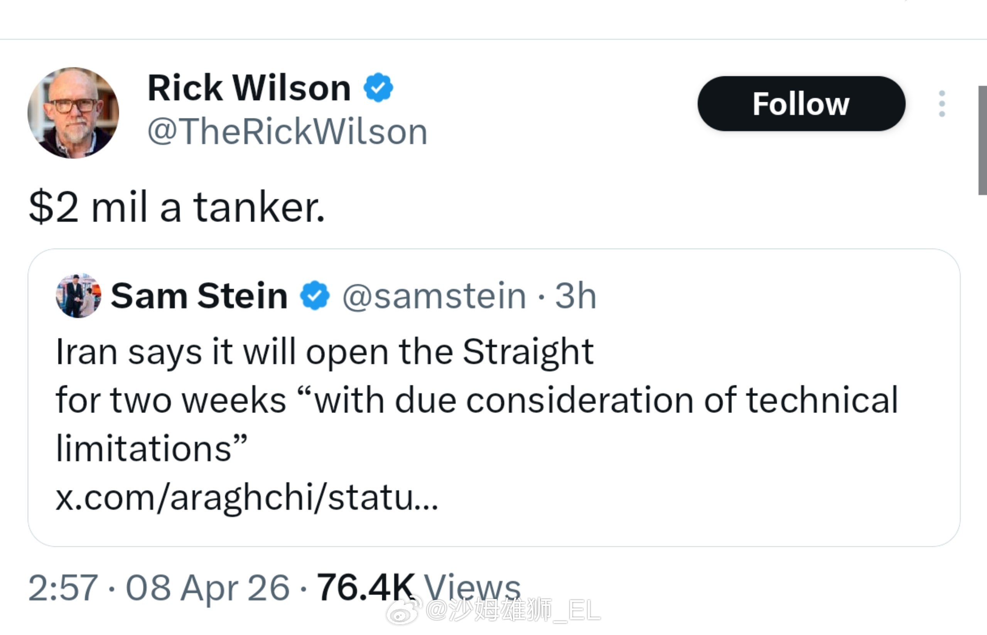Open the @TheRickWilson handle link
The width and height of the screenshot is (987, 635).
point(287,131)
